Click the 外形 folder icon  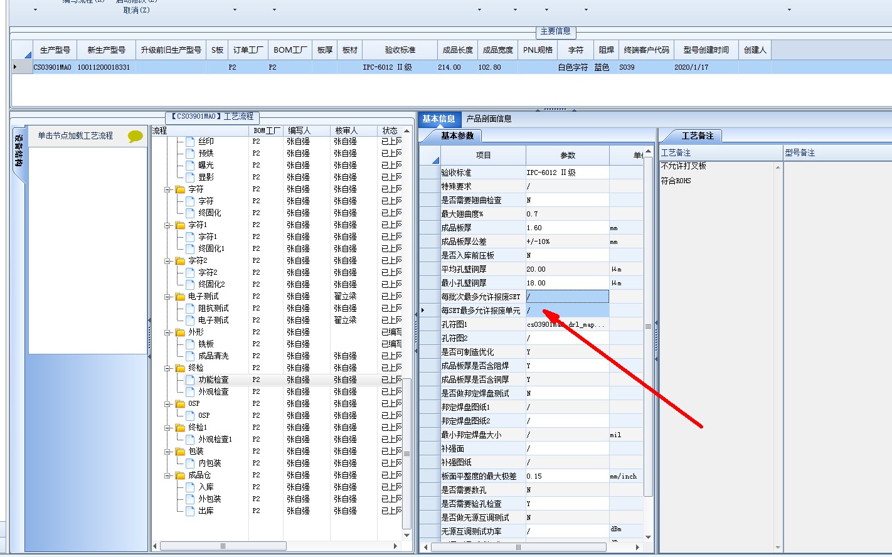180,332
